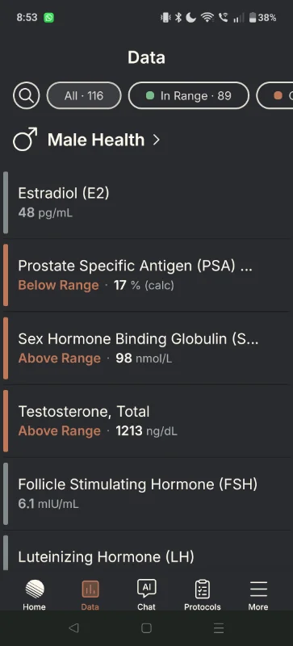Tap Android back navigation triangle
293x646 pixels.
tap(73, 627)
